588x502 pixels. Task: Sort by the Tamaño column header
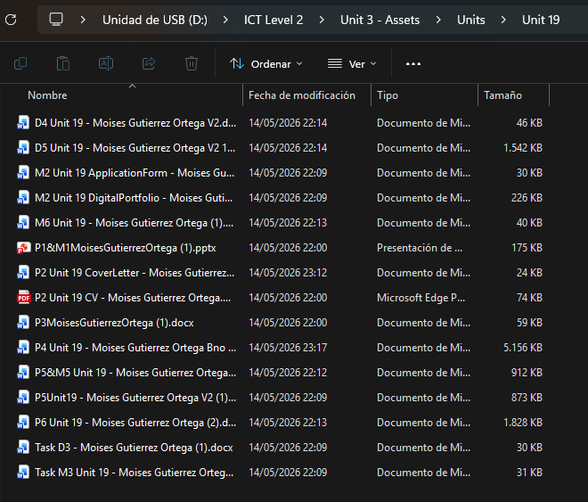(502, 95)
